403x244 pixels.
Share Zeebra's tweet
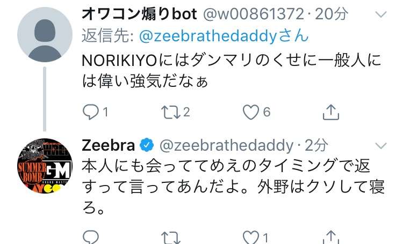click(331, 237)
